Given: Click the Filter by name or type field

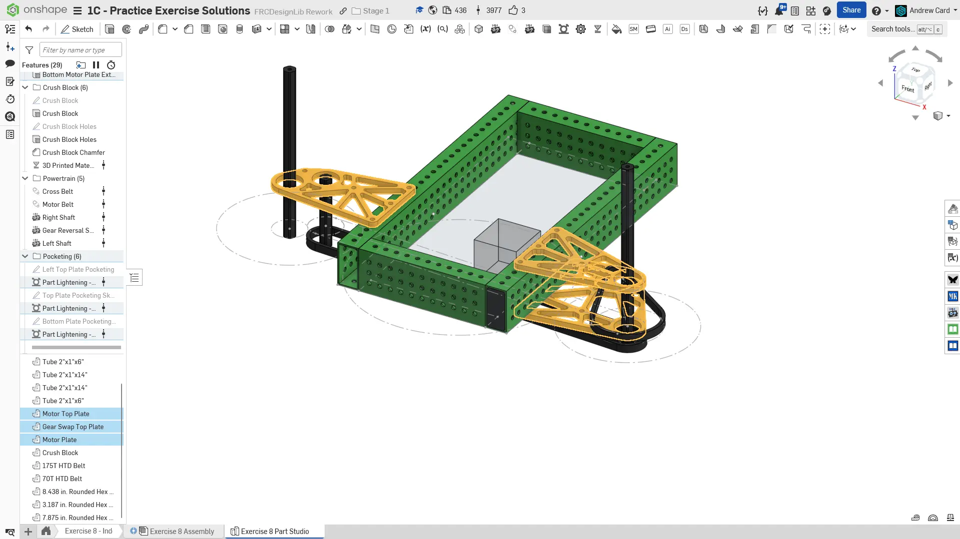Looking at the screenshot, I should click(80, 50).
